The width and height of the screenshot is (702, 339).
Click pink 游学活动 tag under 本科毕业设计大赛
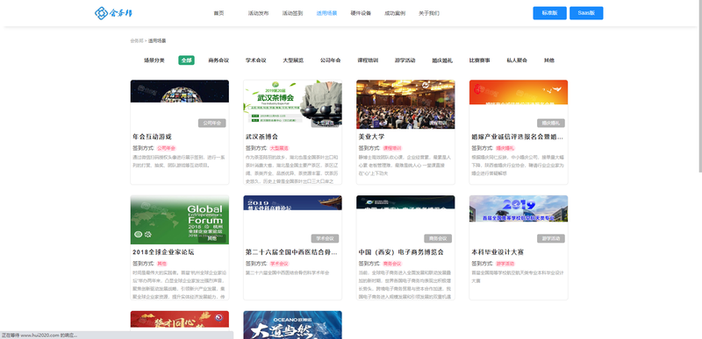(x=505, y=264)
